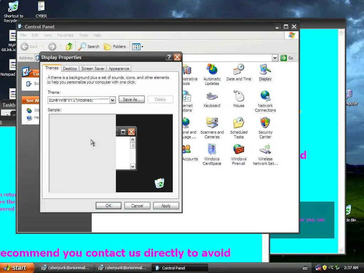Click the Start button

point(17,268)
